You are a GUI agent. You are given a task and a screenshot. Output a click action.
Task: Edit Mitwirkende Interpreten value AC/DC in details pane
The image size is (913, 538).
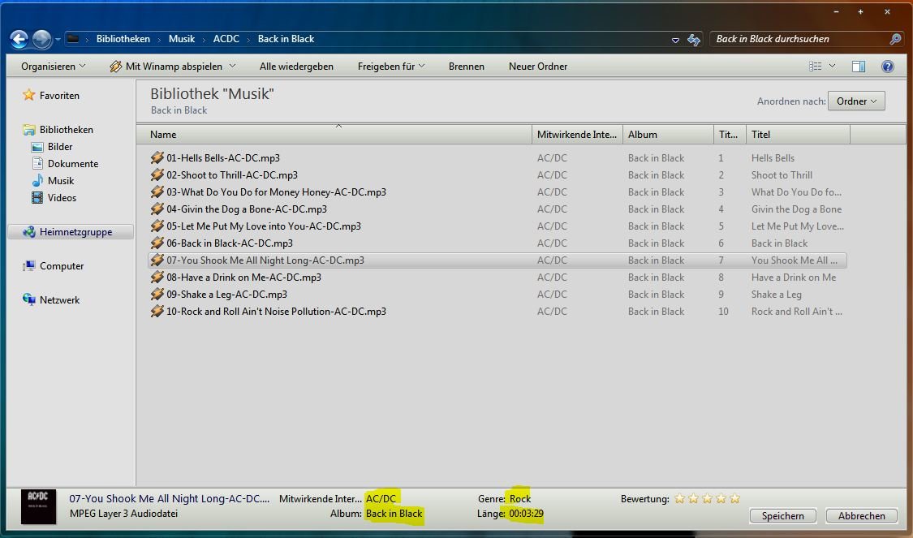coord(381,498)
